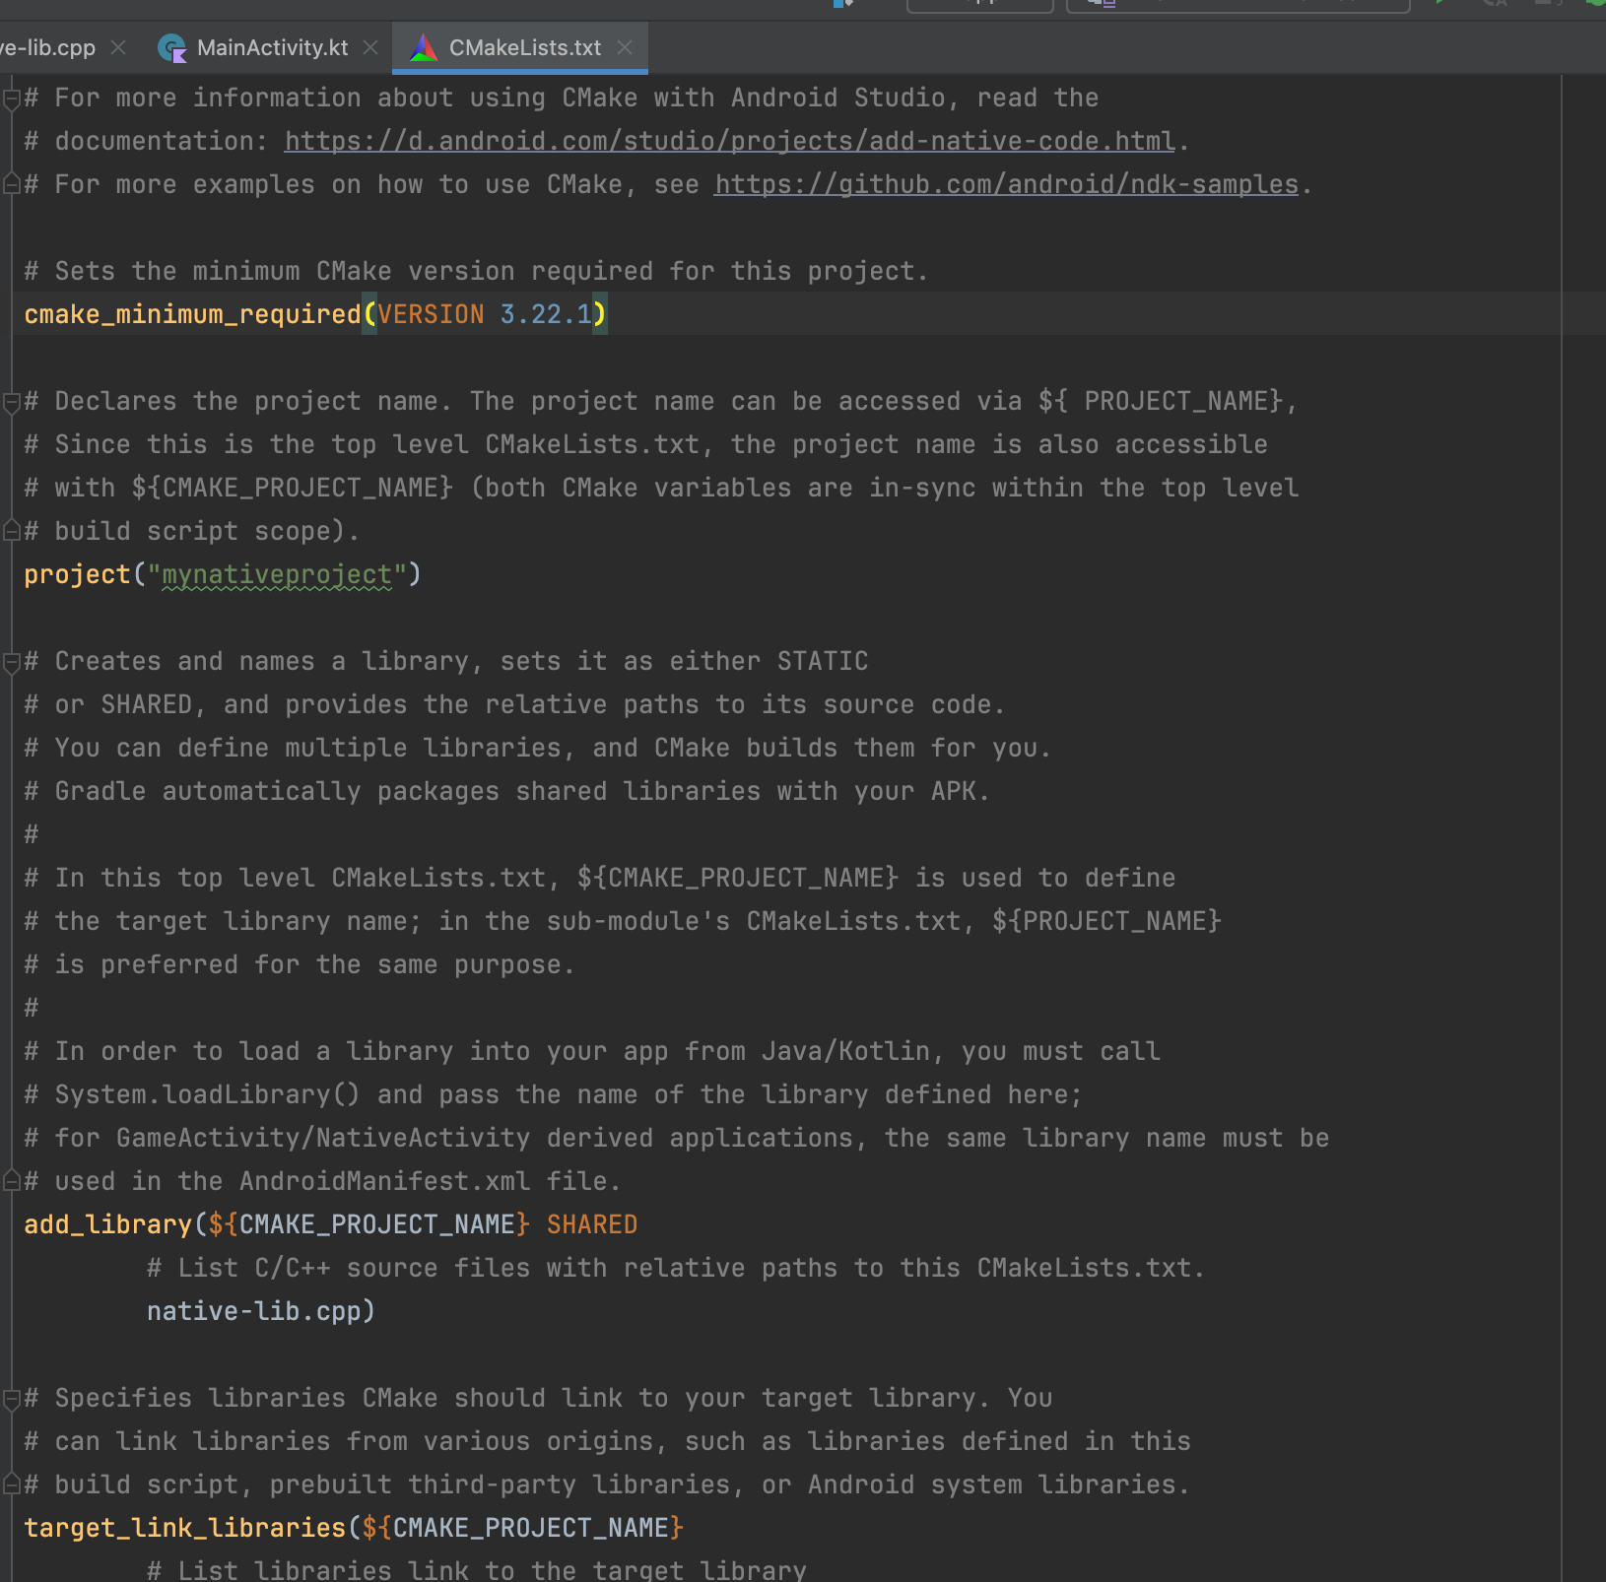
Task: Collapse fold marker at 'For more examples' line
Action: click(12, 184)
